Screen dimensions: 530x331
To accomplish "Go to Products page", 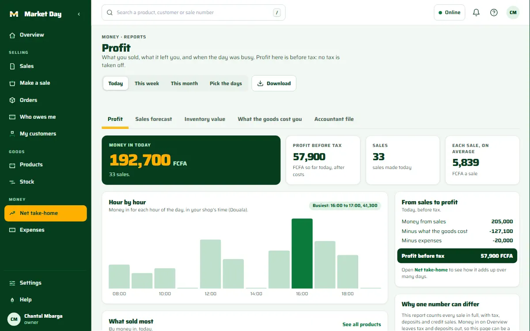I will click(45, 165).
